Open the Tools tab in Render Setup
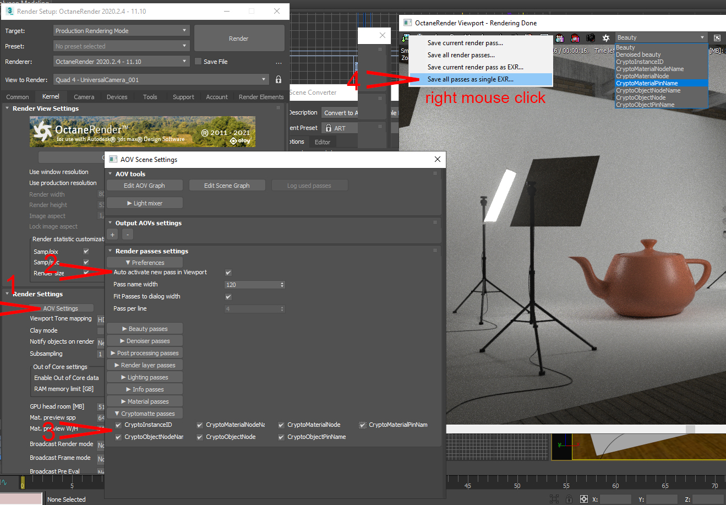 click(x=150, y=97)
